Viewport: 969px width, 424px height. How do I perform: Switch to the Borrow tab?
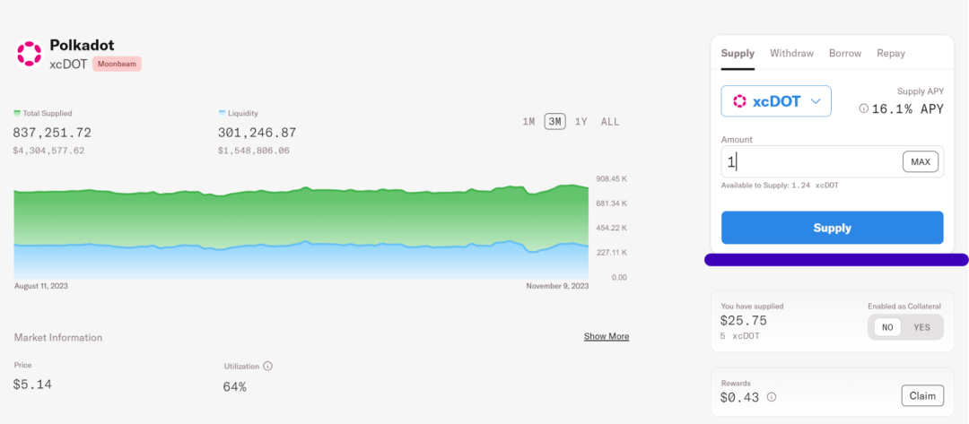click(x=845, y=53)
